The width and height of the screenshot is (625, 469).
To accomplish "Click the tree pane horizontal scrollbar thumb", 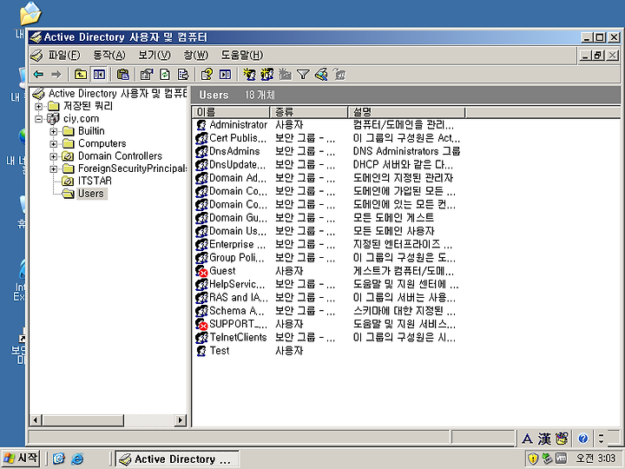I will pyautogui.click(x=82, y=420).
